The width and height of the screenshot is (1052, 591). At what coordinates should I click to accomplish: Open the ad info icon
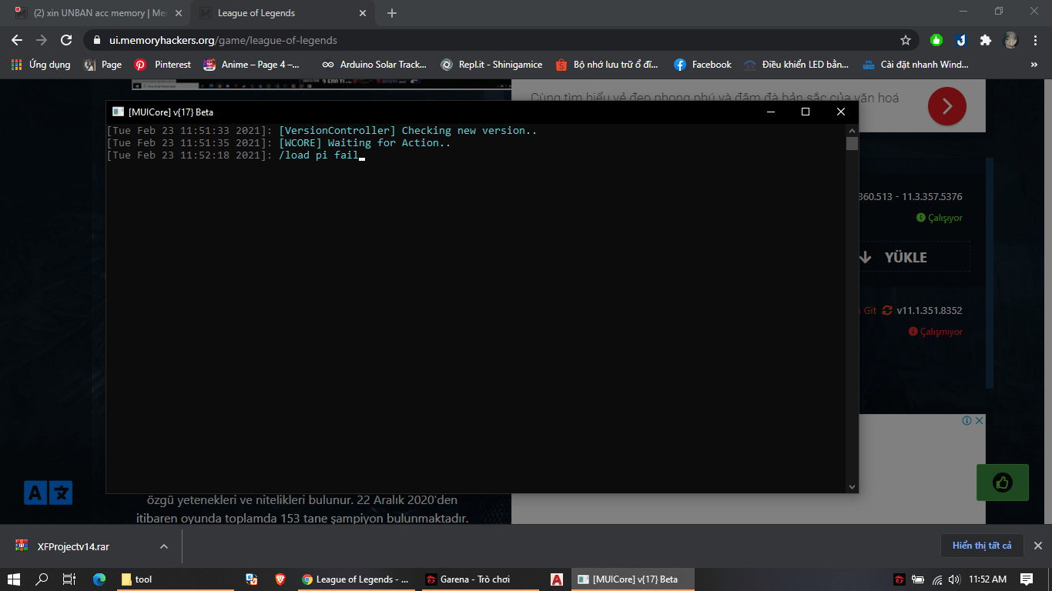[967, 420]
